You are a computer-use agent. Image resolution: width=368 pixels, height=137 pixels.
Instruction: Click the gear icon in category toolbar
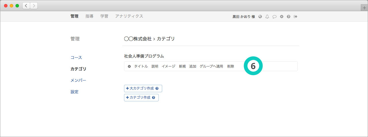[x=129, y=66]
